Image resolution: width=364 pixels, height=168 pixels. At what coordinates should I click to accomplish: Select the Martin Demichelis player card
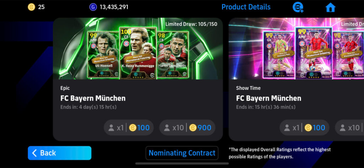pos(173,55)
